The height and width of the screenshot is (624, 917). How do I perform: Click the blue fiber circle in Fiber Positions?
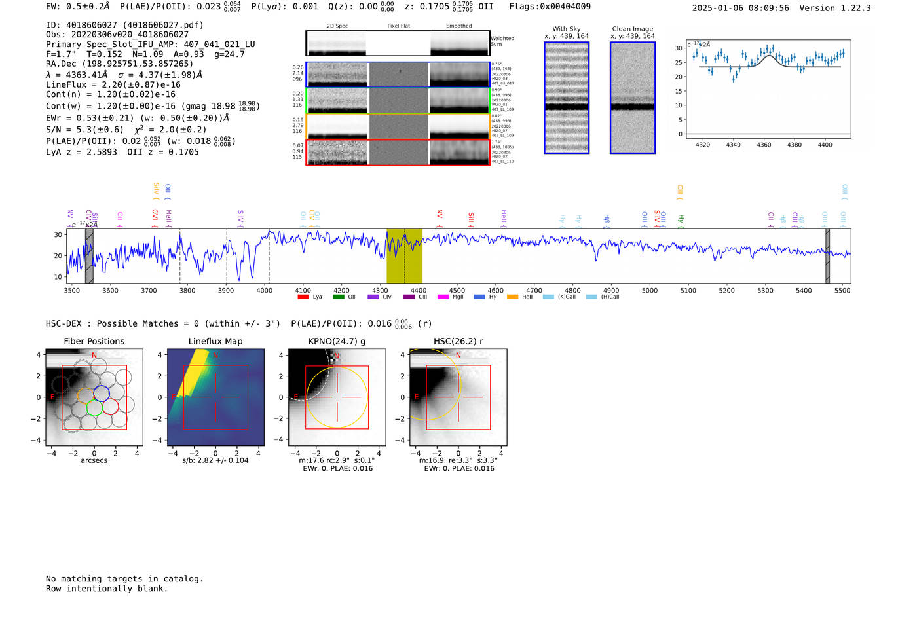102,394
